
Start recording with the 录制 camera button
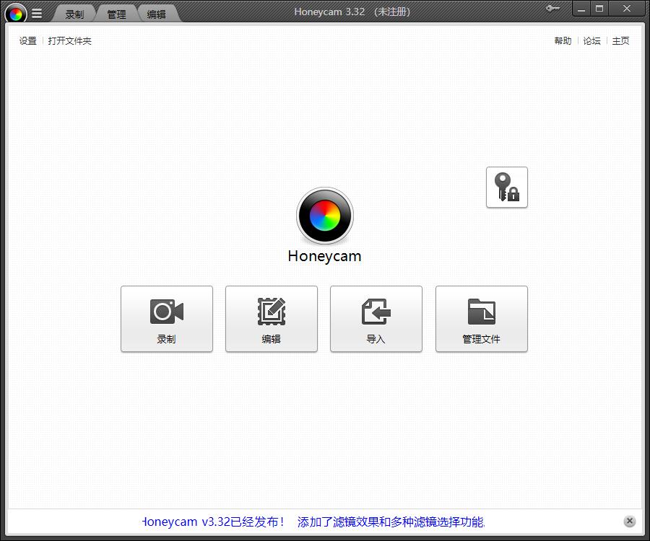pos(167,319)
